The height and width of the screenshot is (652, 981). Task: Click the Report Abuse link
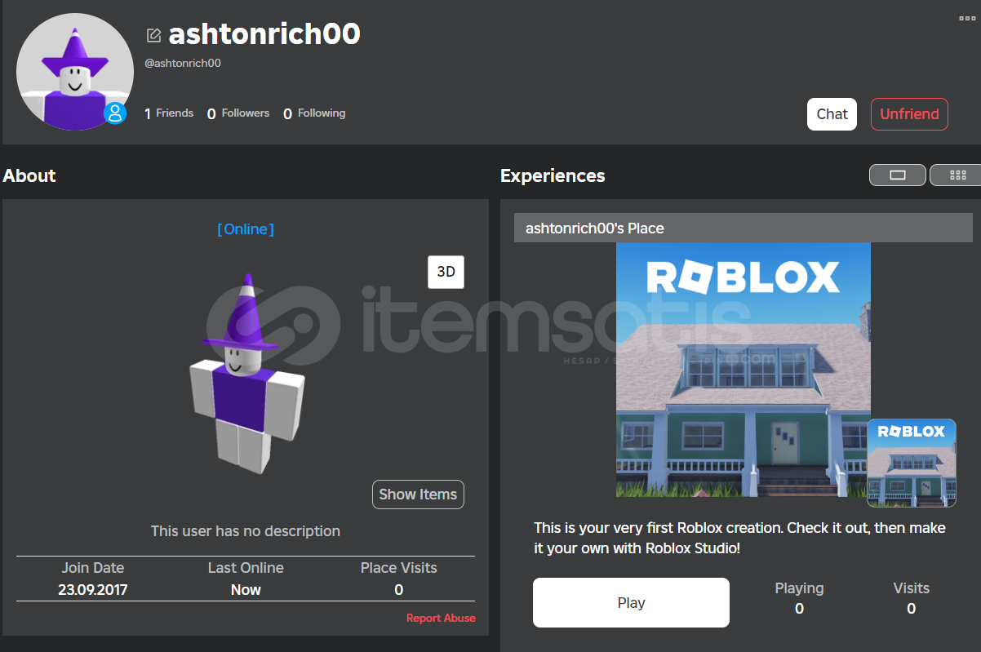click(x=441, y=619)
